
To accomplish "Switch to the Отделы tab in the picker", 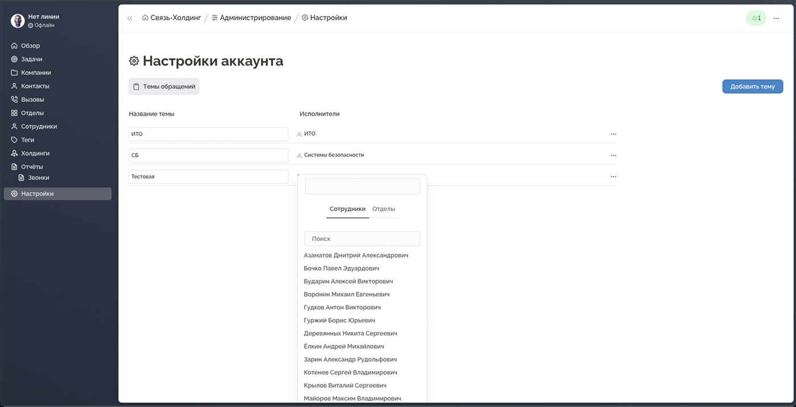I will [x=384, y=209].
